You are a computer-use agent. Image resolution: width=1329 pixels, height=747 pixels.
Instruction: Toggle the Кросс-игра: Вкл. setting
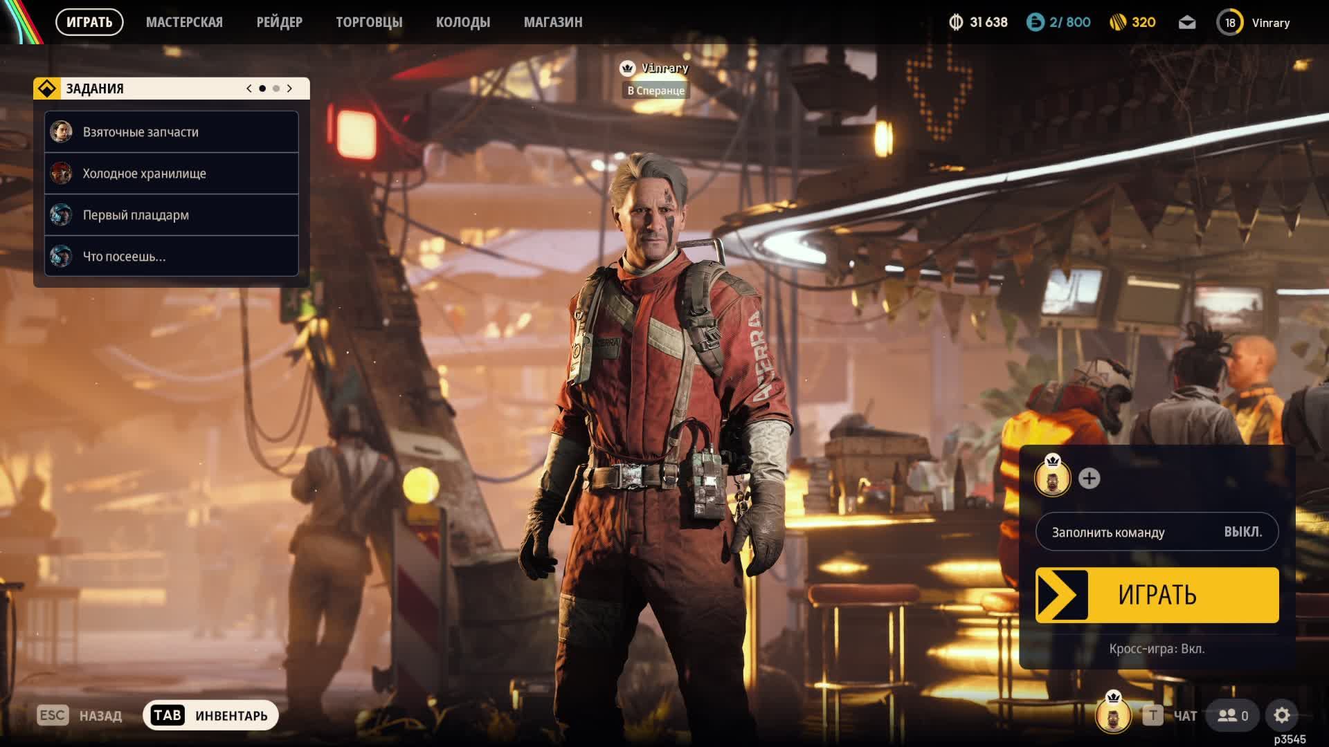click(x=1157, y=649)
